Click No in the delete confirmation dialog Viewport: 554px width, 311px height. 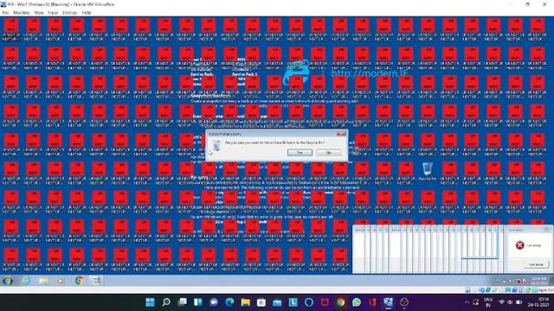pos(329,152)
